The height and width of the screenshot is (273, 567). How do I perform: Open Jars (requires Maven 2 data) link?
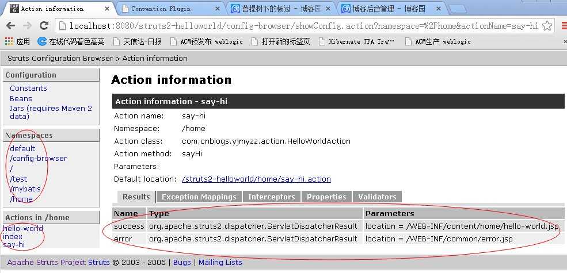point(51,112)
